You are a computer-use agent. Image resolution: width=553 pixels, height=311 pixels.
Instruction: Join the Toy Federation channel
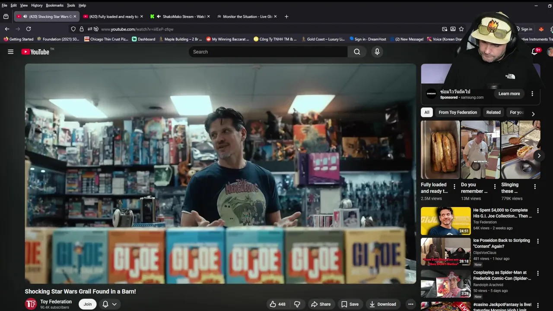[88, 304]
